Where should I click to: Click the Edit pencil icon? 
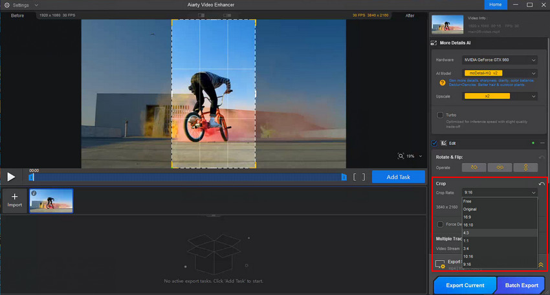point(444,143)
